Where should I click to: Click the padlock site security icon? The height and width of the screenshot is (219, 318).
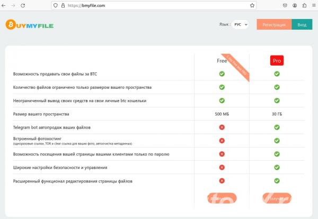pos(63,5)
